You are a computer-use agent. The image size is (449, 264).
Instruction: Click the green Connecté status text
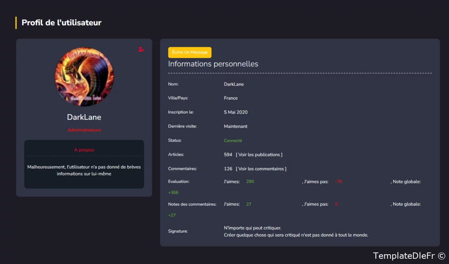click(233, 141)
